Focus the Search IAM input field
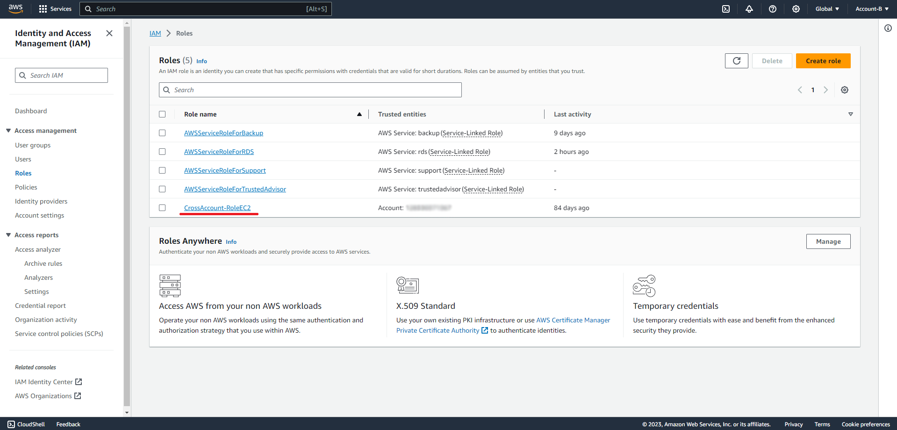The width and height of the screenshot is (897, 430). click(61, 75)
